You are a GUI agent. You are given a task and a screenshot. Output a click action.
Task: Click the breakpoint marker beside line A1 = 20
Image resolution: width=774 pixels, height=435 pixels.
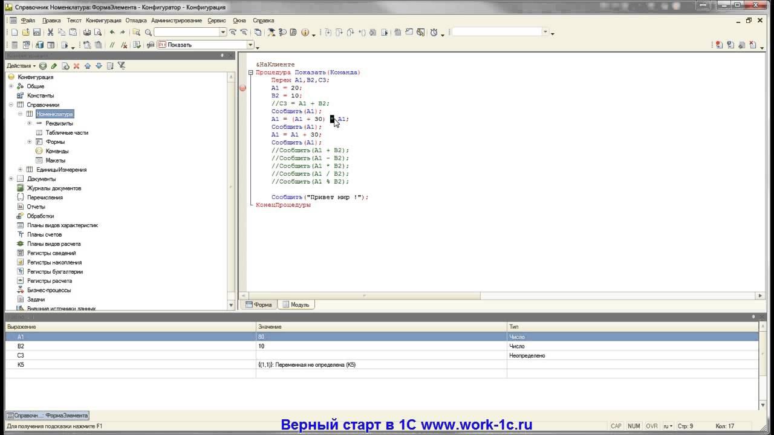pyautogui.click(x=243, y=88)
